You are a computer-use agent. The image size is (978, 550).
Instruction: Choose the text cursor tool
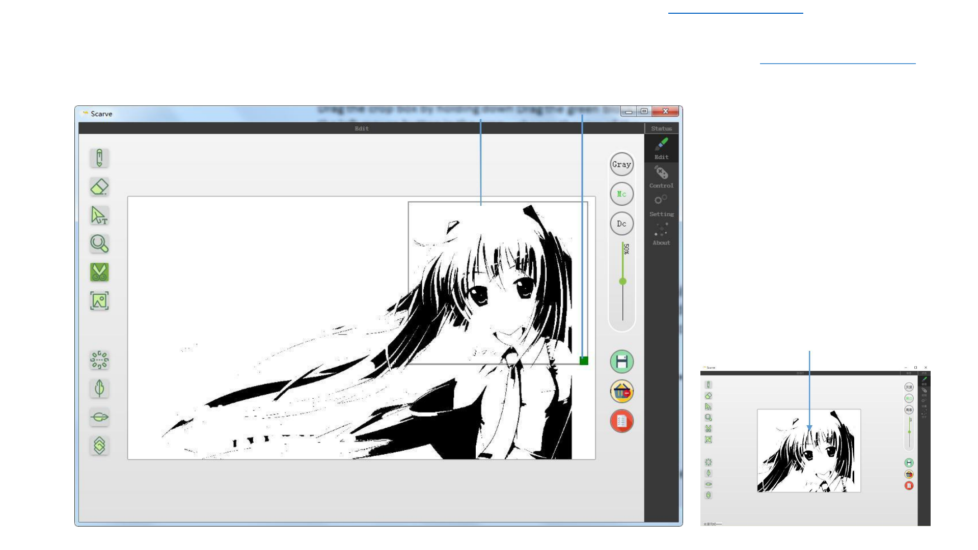(x=99, y=215)
